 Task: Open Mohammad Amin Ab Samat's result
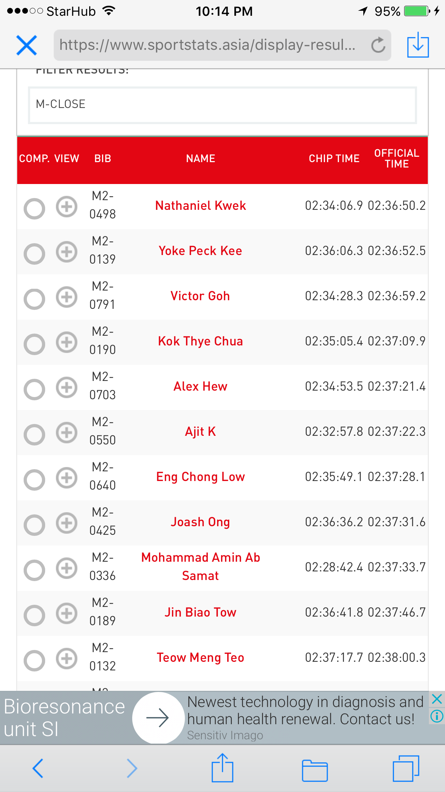tap(200, 566)
